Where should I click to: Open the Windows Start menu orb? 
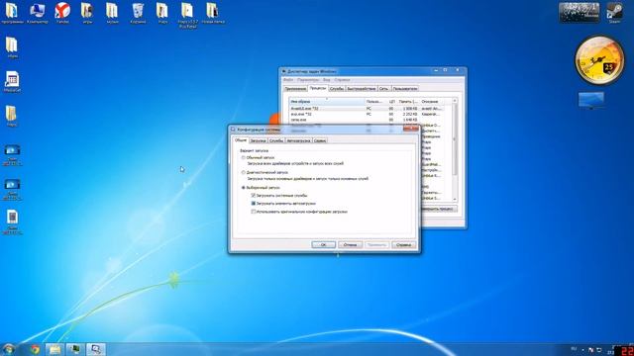coord(8,349)
